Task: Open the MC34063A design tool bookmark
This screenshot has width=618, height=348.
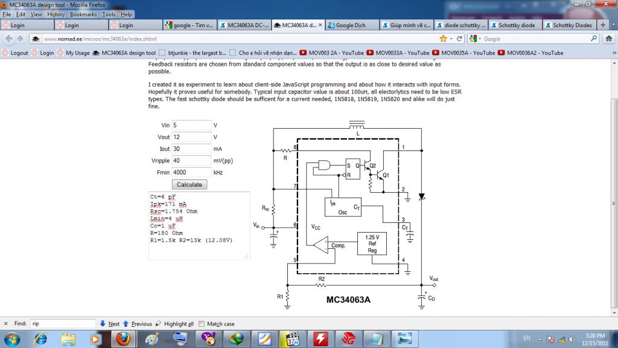Action: [124, 53]
